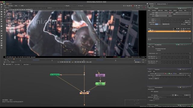This screenshot has height=108, width=193.
Task: Open the Roto8 output channel dropdown
Action: [162, 13]
